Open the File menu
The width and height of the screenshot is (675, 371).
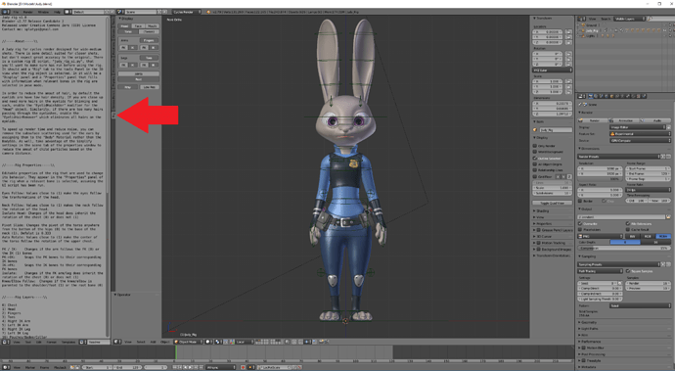(x=16, y=12)
